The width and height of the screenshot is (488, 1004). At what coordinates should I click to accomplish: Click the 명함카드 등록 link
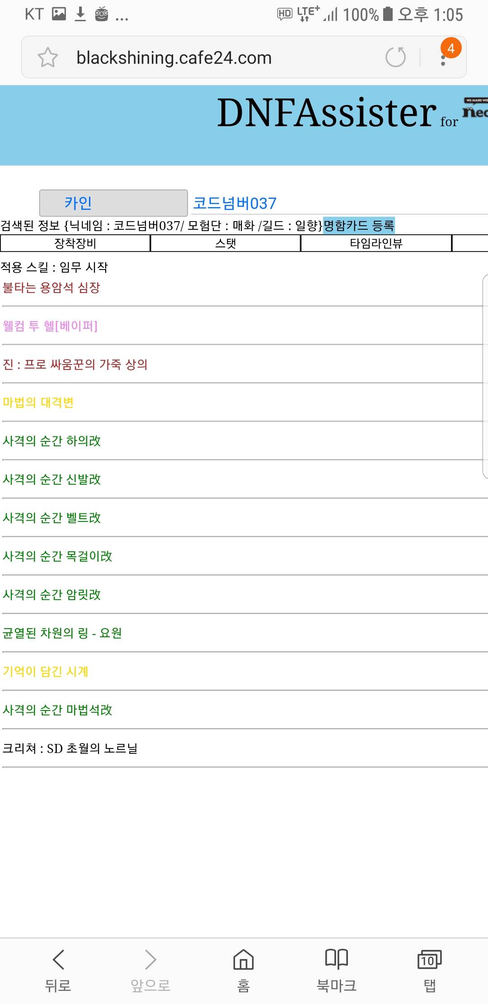point(359,225)
